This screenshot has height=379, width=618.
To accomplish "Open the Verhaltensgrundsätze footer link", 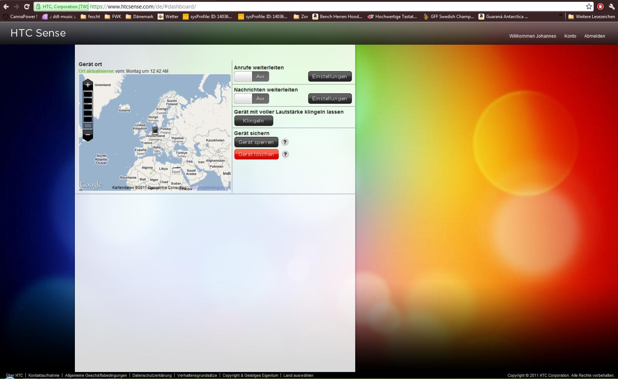I will 197,375.
